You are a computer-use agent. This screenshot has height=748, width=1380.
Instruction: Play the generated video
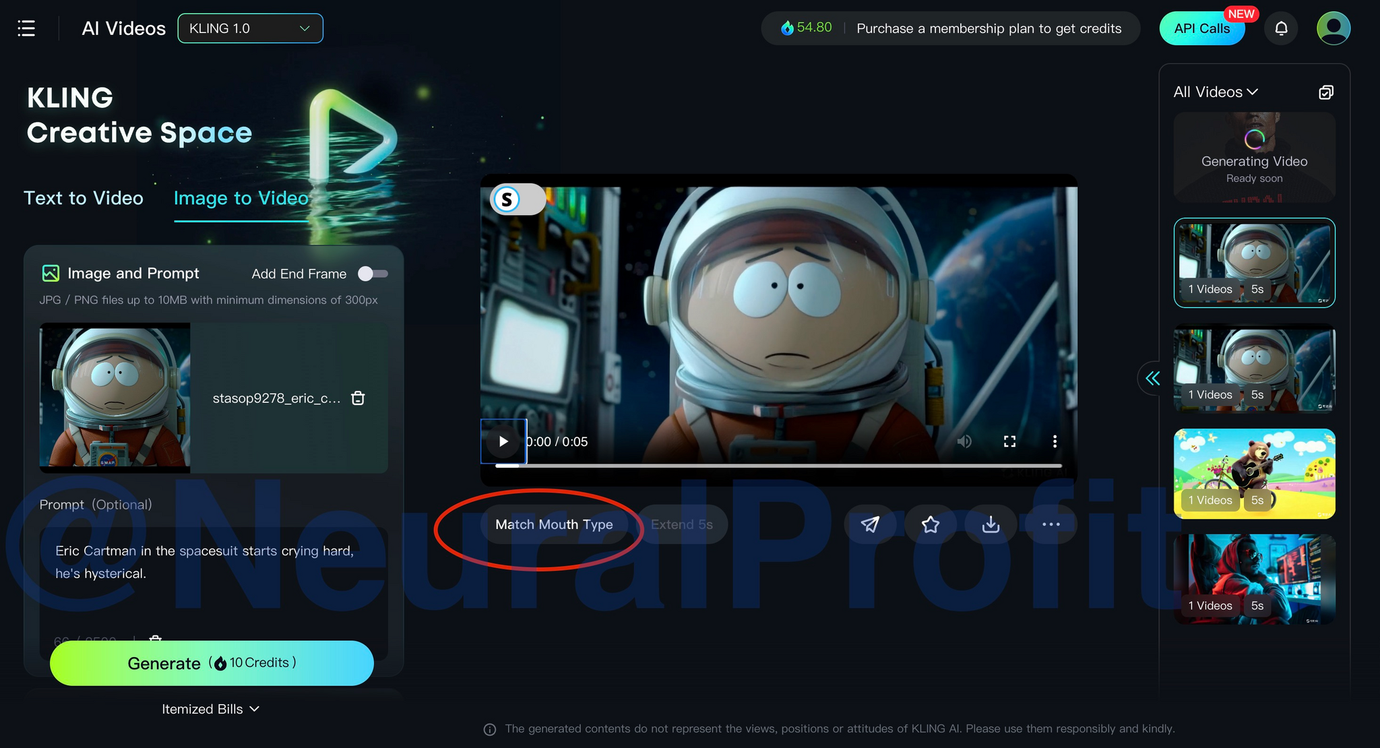[503, 441]
